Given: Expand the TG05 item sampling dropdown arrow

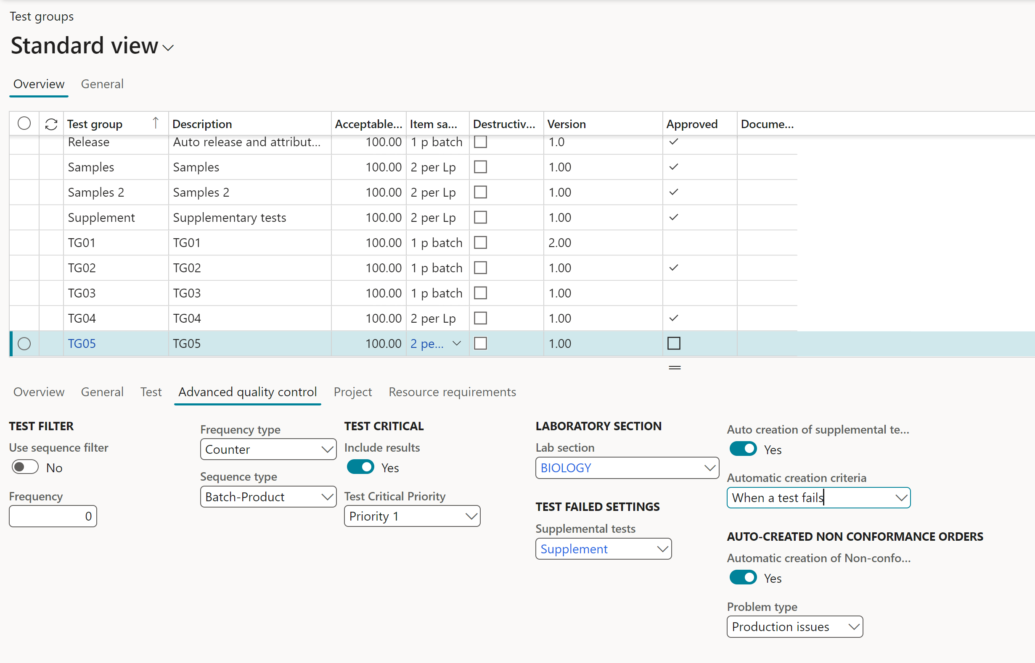Looking at the screenshot, I should [x=457, y=344].
